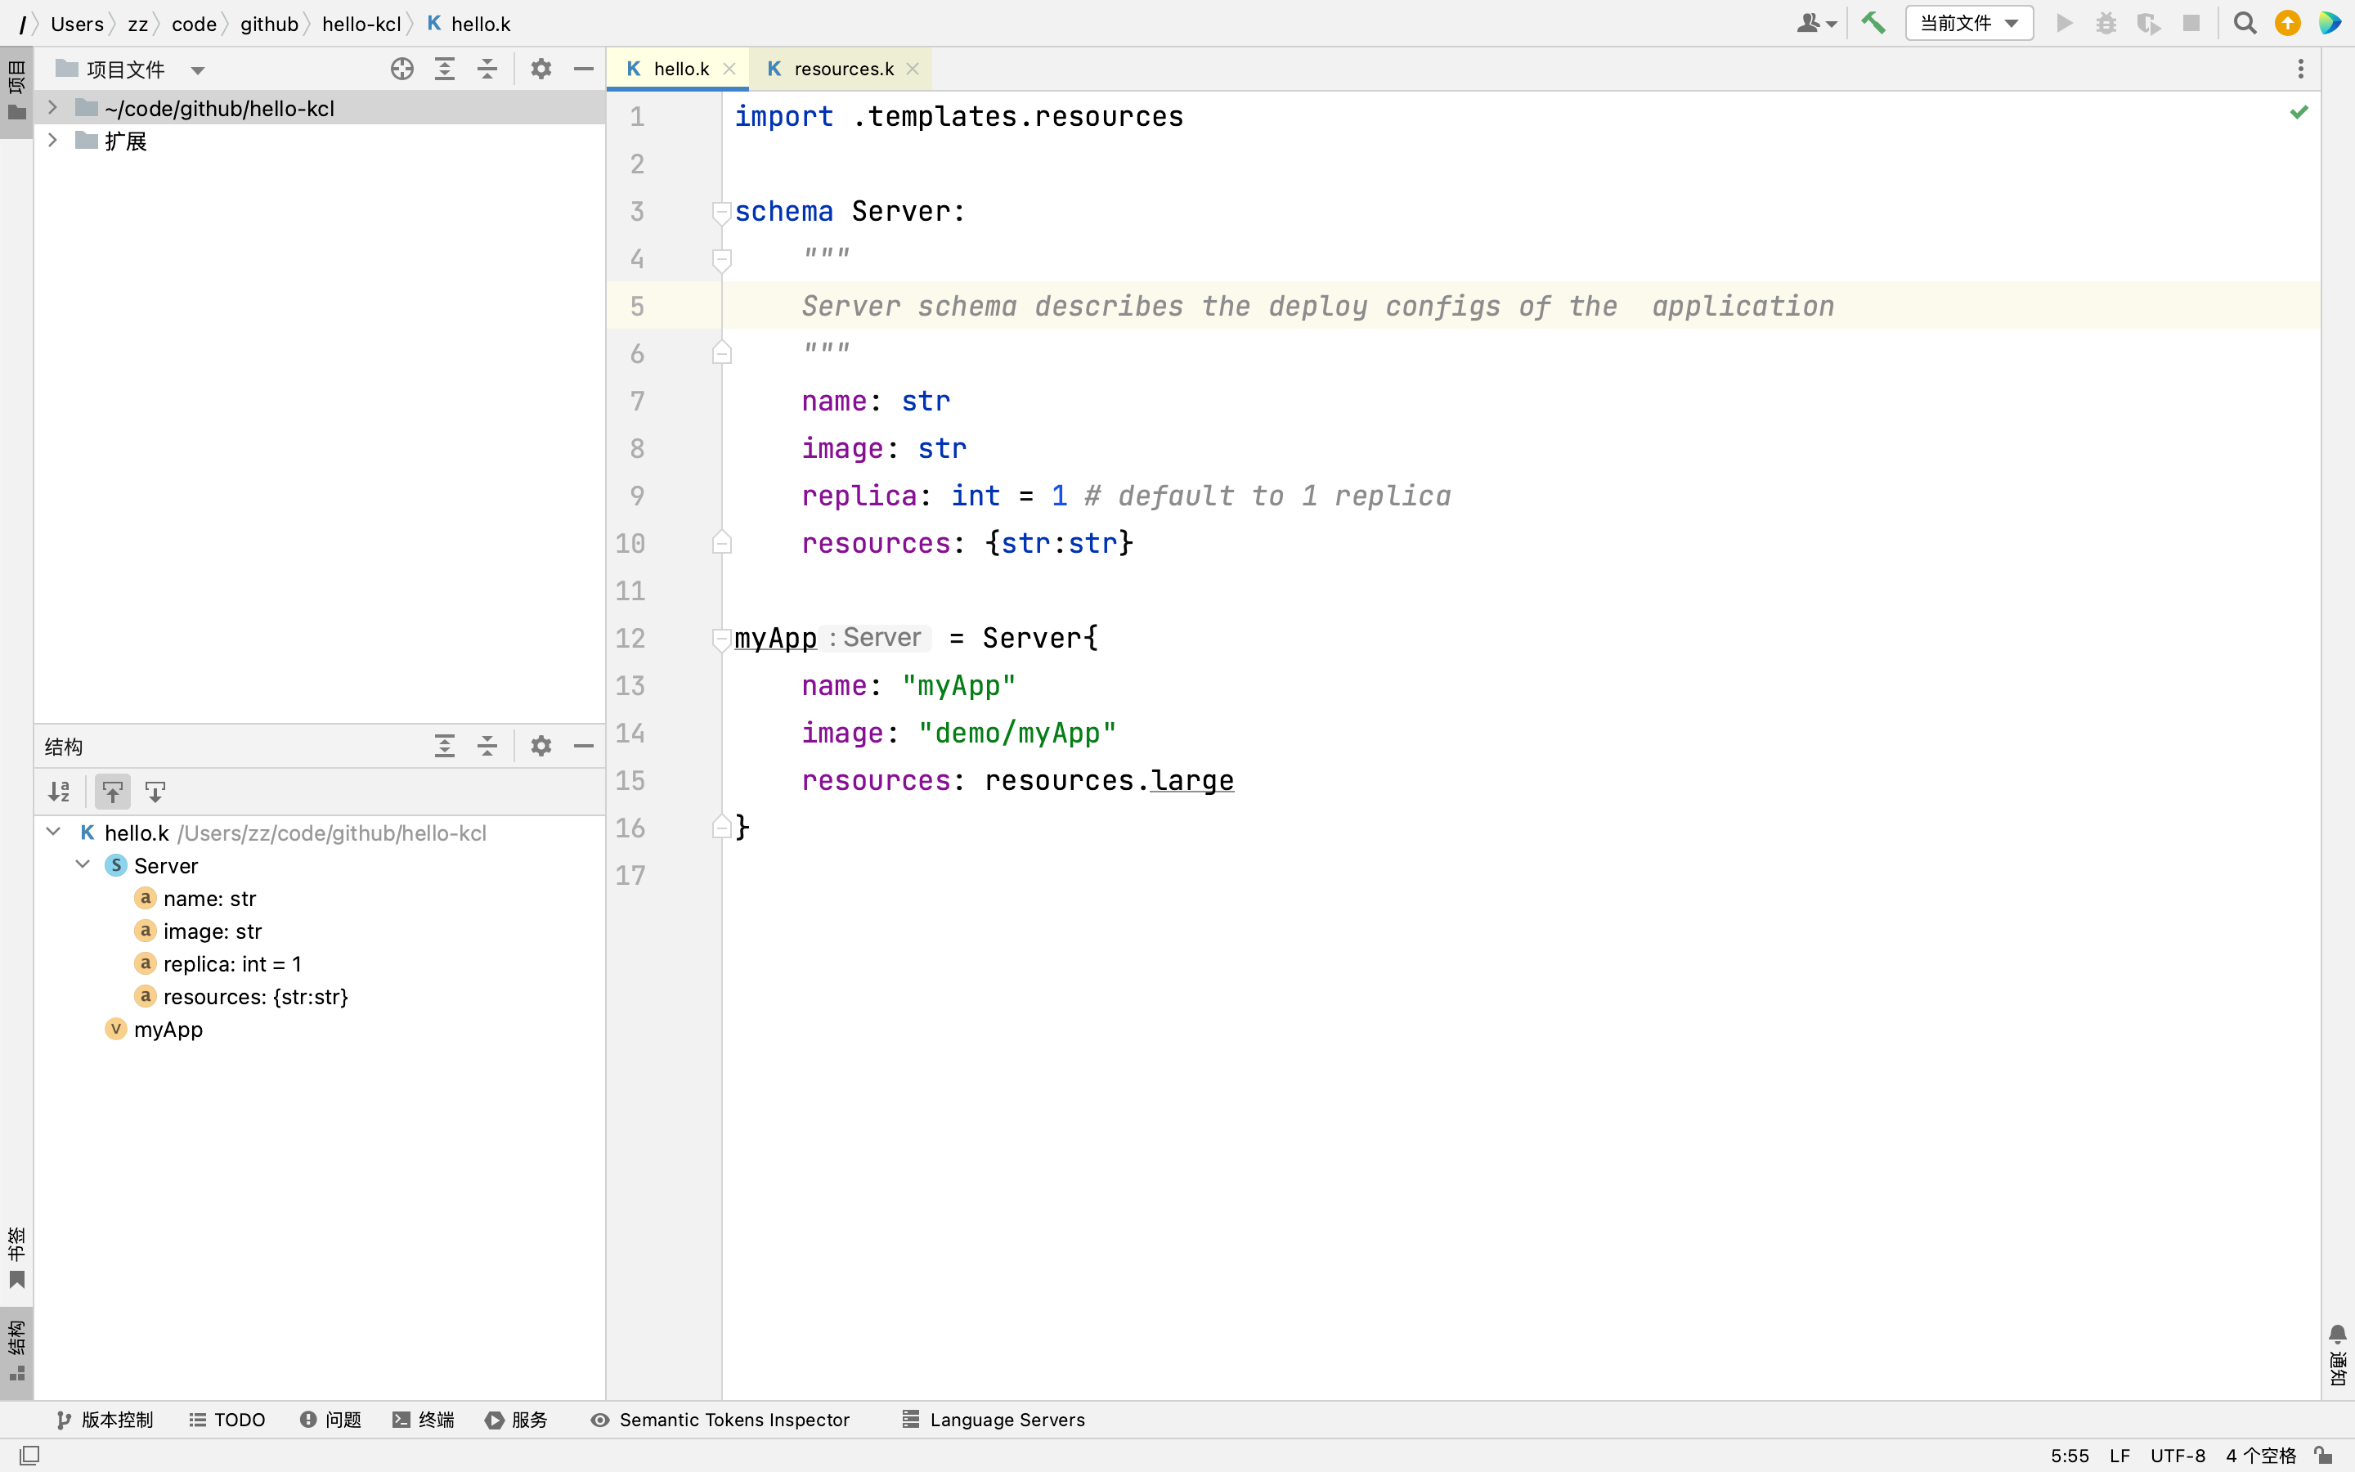Close the resources.k tab
The width and height of the screenshot is (2355, 1472).
point(912,70)
